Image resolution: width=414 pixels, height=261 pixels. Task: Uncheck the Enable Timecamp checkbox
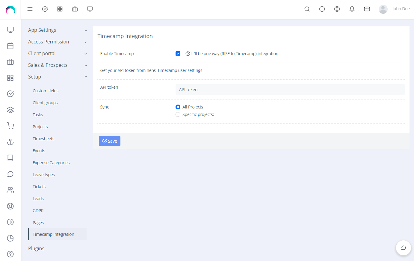[178, 54]
